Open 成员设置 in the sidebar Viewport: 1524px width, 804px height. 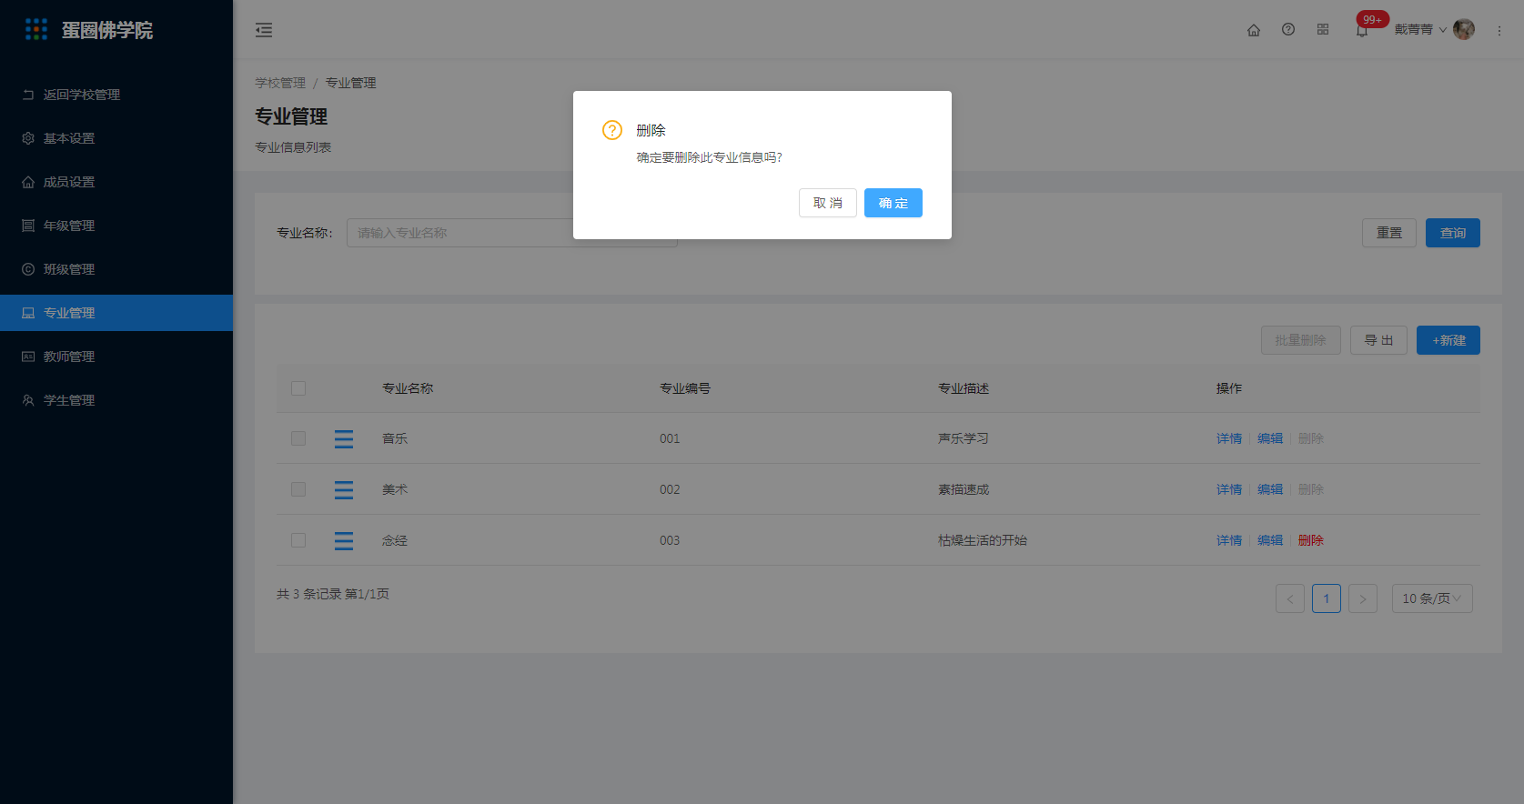click(x=116, y=182)
